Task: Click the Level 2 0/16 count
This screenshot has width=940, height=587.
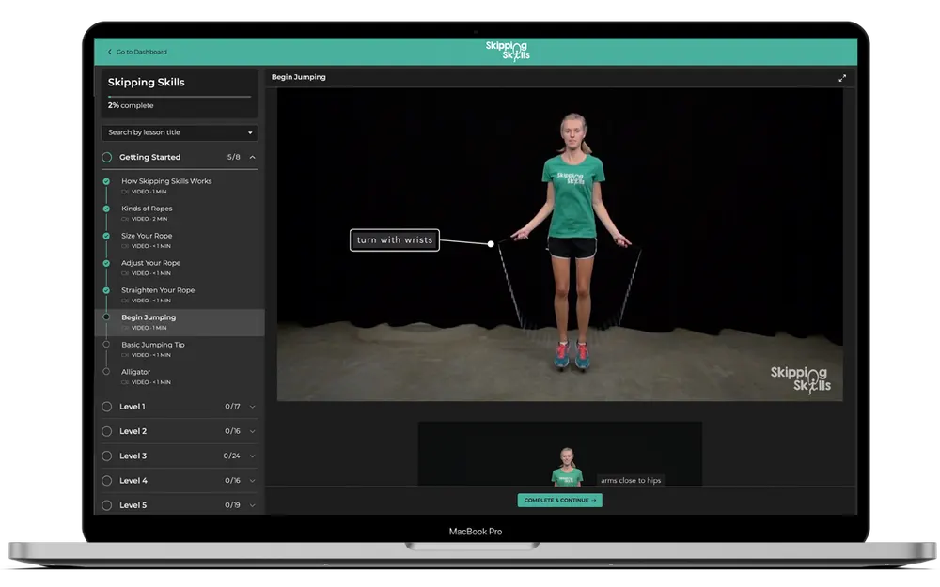Action: coord(232,431)
